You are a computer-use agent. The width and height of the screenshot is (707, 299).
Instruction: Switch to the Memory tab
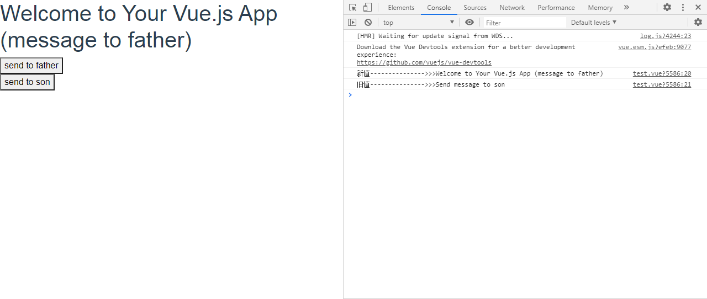[x=600, y=8]
